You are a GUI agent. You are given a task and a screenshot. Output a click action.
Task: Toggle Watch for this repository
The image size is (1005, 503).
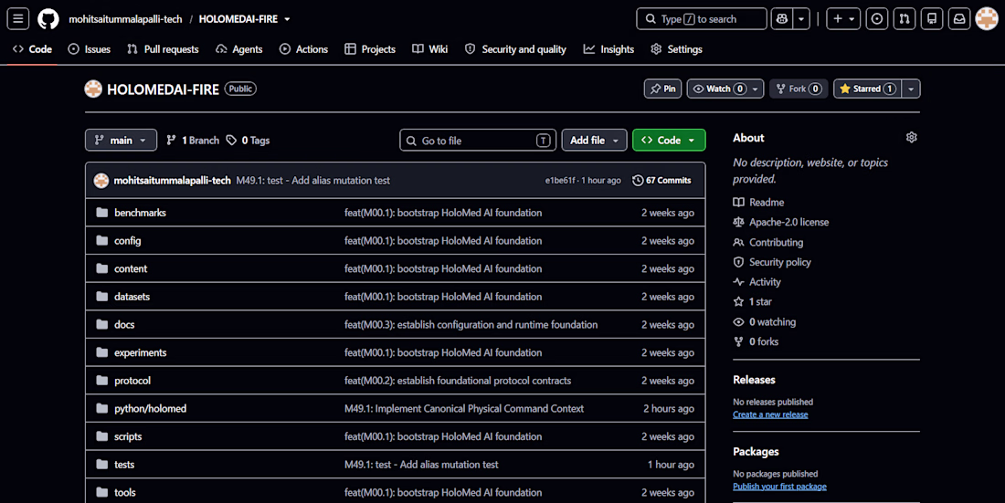pyautogui.click(x=725, y=89)
